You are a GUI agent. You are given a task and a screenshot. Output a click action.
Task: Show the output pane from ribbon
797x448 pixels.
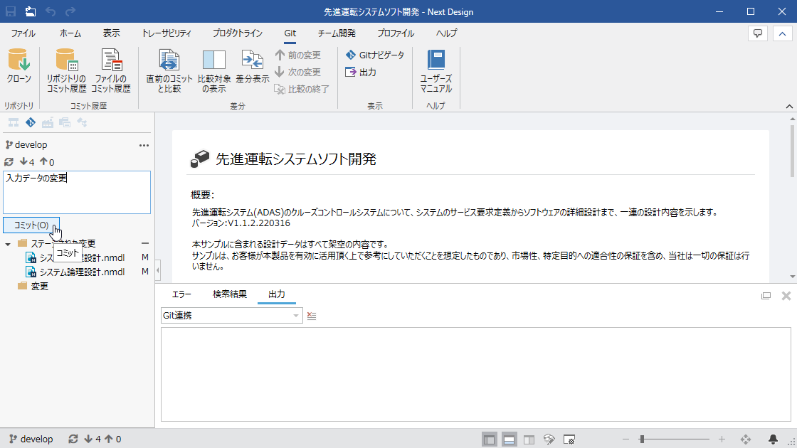click(x=361, y=72)
